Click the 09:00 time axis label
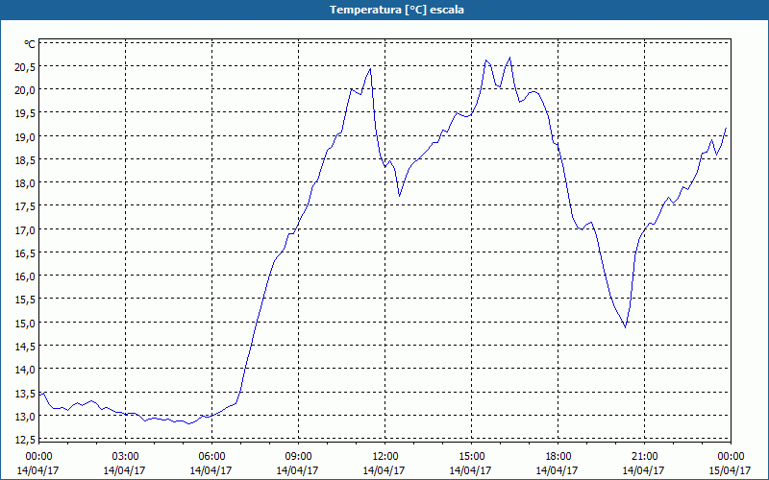769x480 pixels. (x=298, y=457)
